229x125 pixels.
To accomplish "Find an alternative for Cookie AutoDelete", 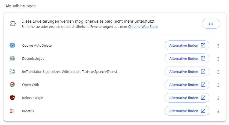I will tap(187, 45).
